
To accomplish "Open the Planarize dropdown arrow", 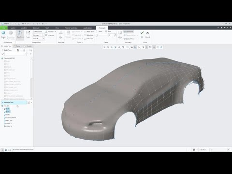I will tap(55, 31).
